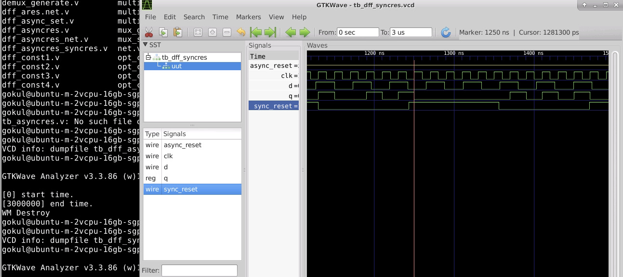This screenshot has height=277, width=623.
Task: Open the Search menu
Action: (x=194, y=17)
